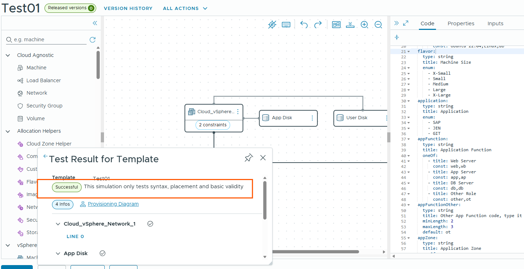Pin the Test Result panel
Image resolution: width=524 pixels, height=269 pixels.
pos(249,158)
